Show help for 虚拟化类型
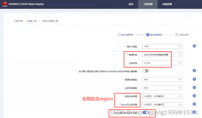The height and width of the screenshot is (118, 202). [194, 46]
